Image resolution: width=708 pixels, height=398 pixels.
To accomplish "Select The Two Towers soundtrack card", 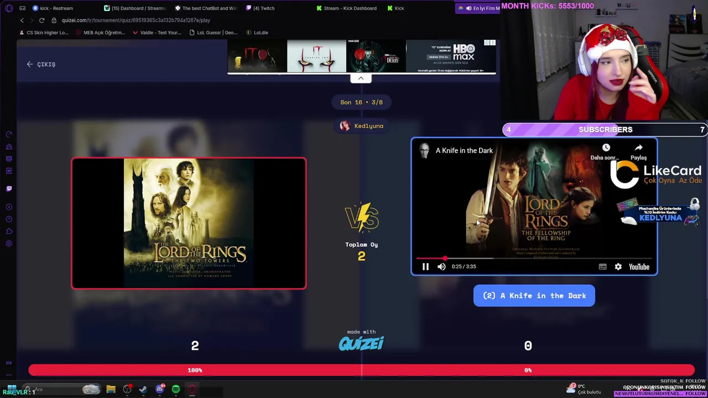I will coord(189,223).
